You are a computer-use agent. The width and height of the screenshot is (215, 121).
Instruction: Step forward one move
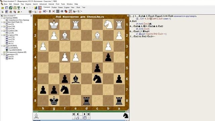[x=85, y=114]
